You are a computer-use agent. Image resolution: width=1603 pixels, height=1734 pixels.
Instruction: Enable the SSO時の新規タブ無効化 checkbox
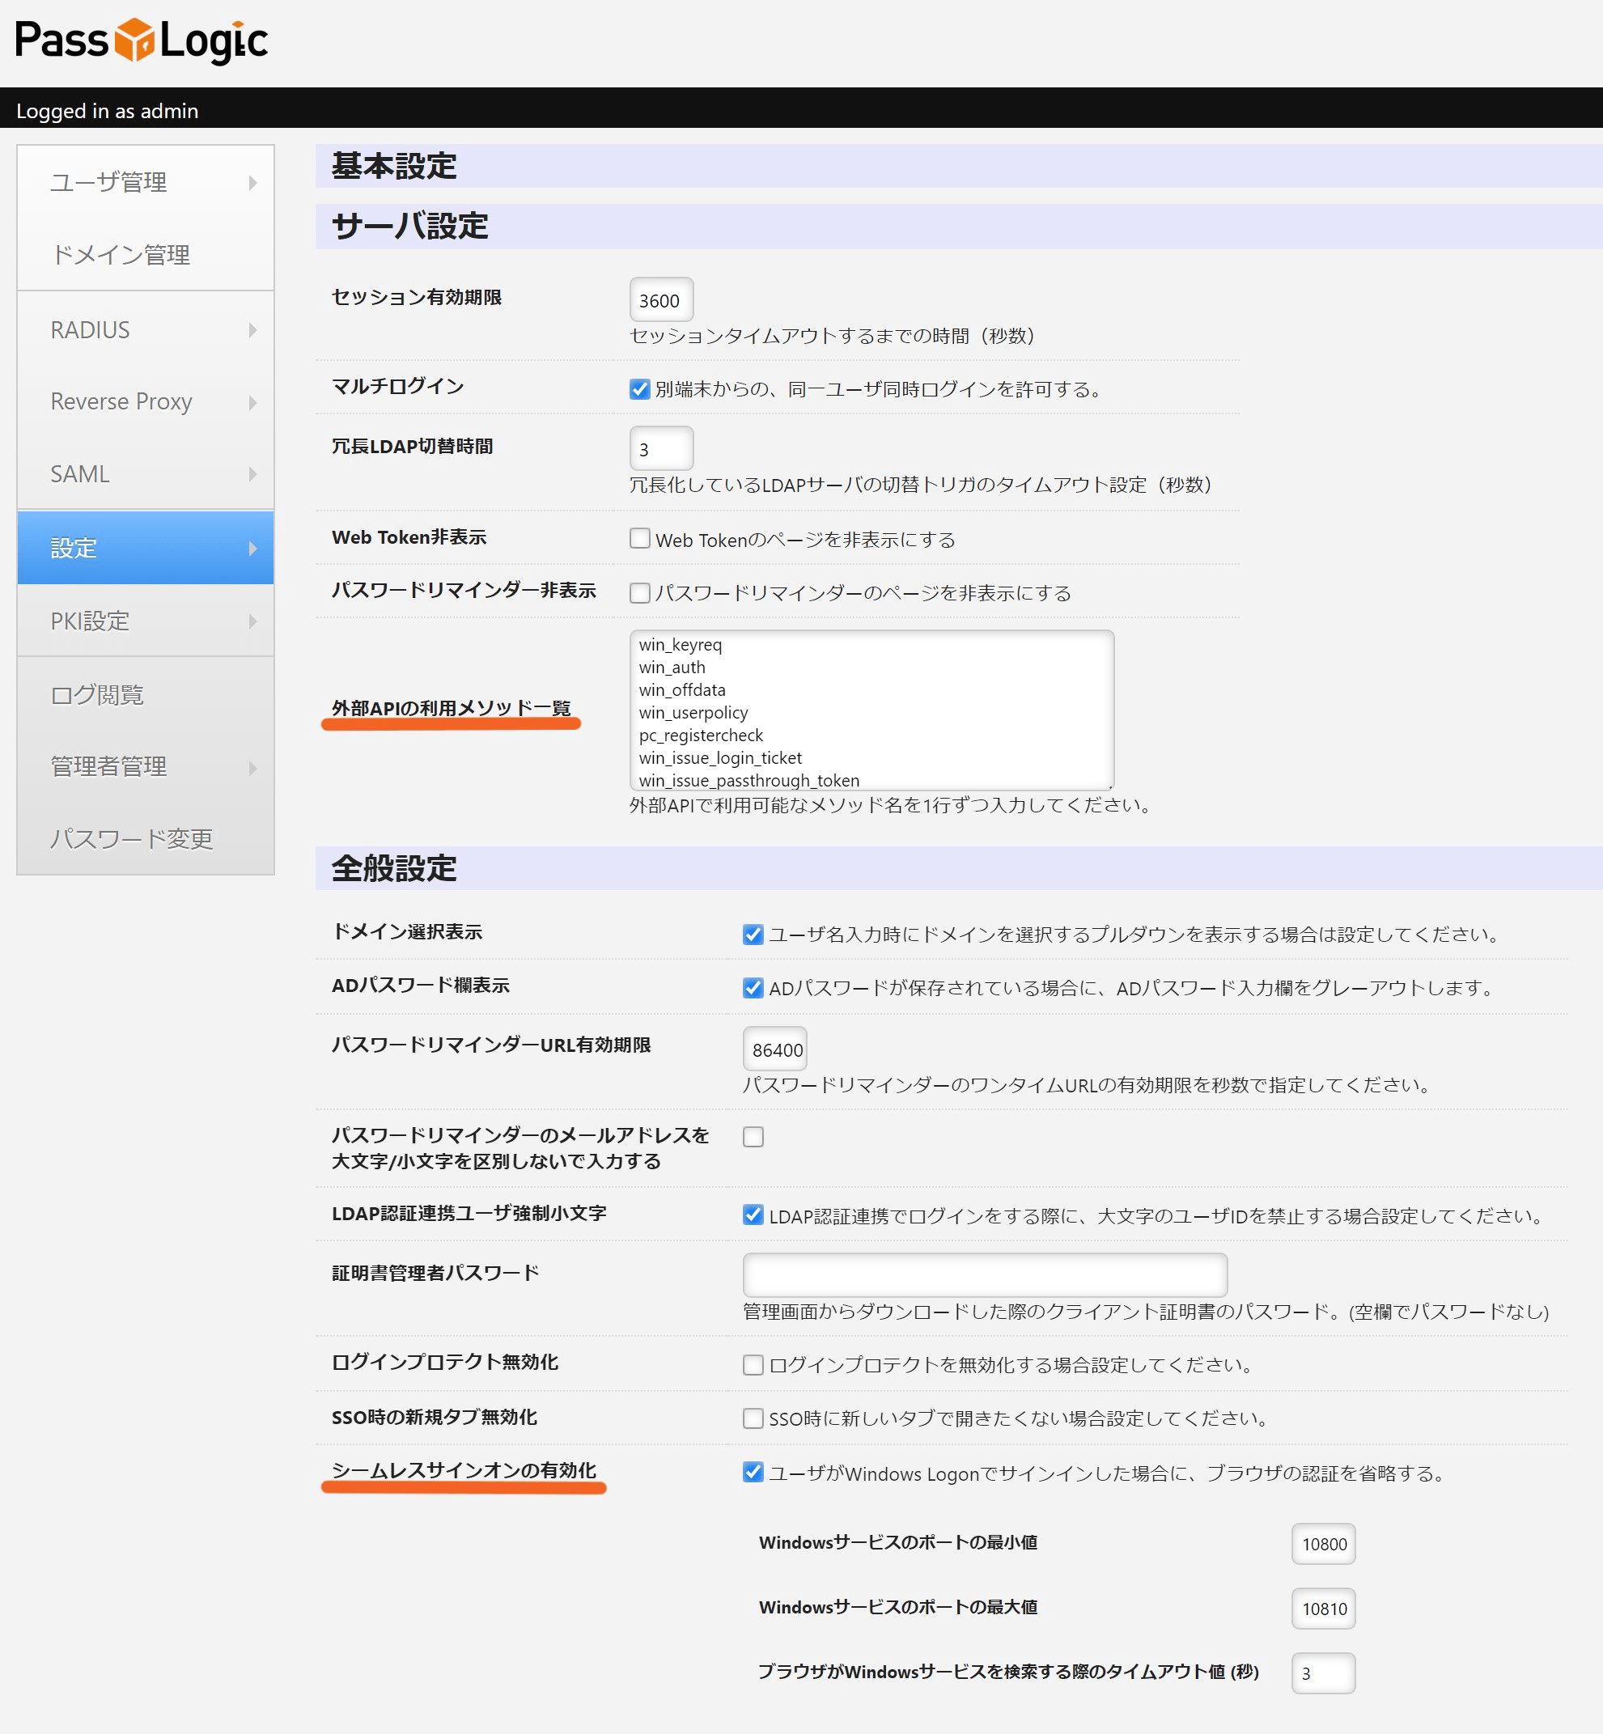tap(753, 1418)
